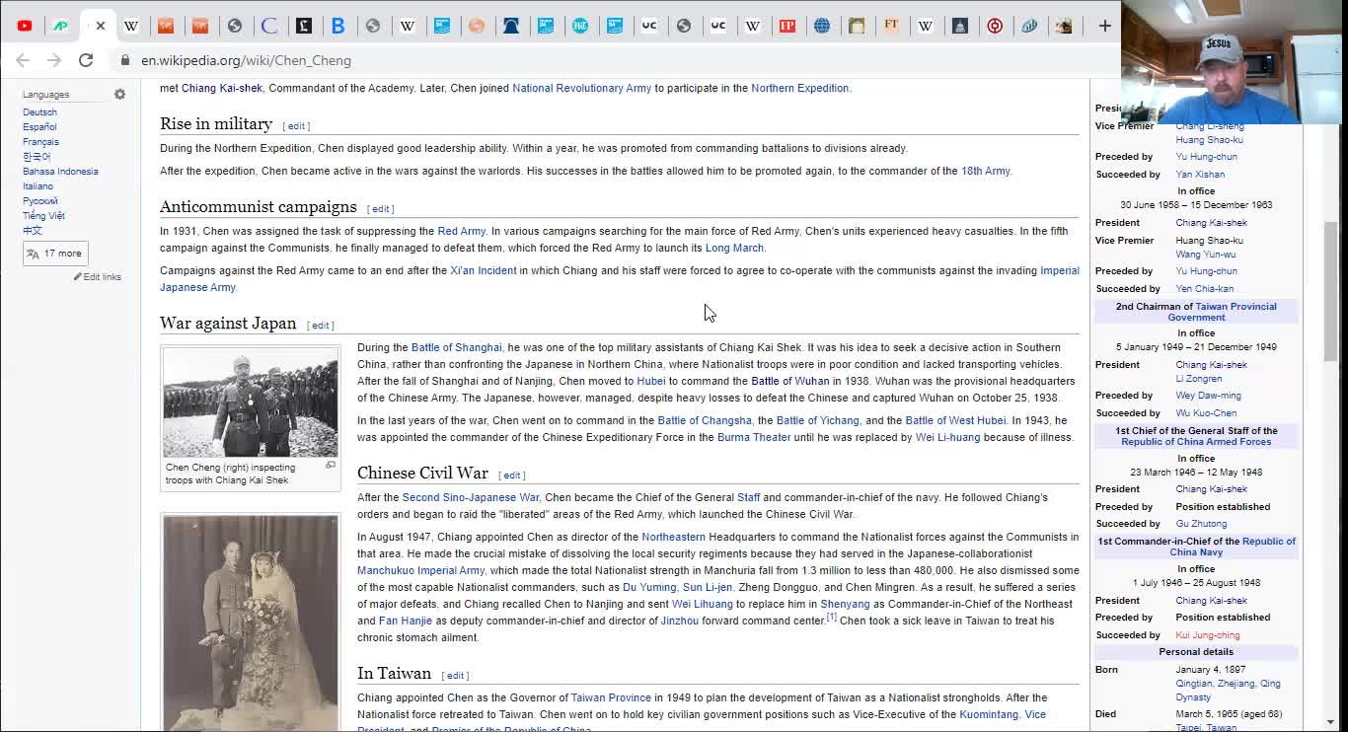This screenshot has width=1348, height=732.
Task: Open the Русский language version
Action: [40, 201]
